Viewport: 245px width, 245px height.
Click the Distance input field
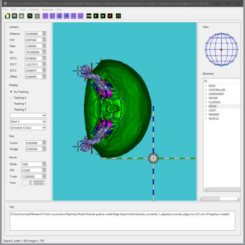(x=34, y=34)
